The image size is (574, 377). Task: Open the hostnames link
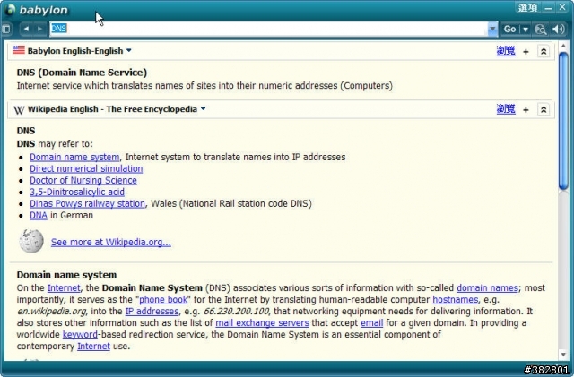pyautogui.click(x=456, y=300)
